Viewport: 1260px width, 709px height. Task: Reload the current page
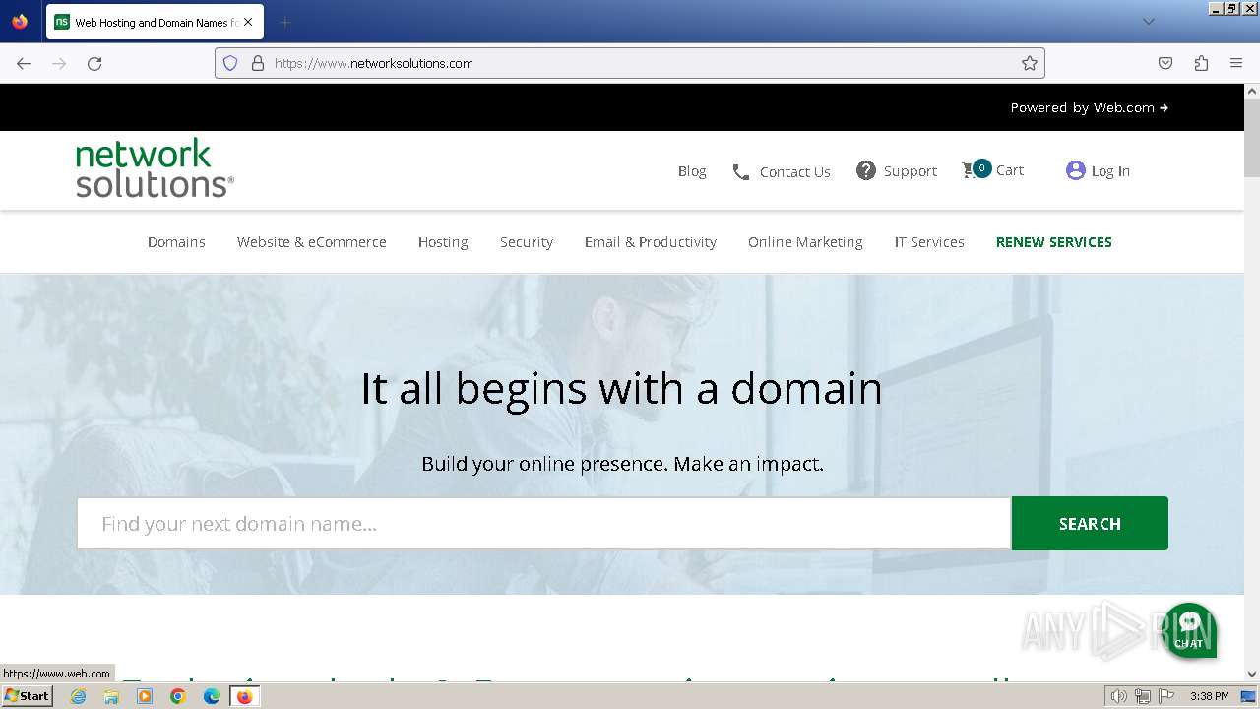[94, 63]
